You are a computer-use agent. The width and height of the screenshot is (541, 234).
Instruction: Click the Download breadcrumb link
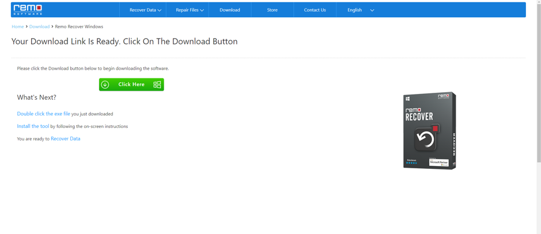[x=39, y=27]
